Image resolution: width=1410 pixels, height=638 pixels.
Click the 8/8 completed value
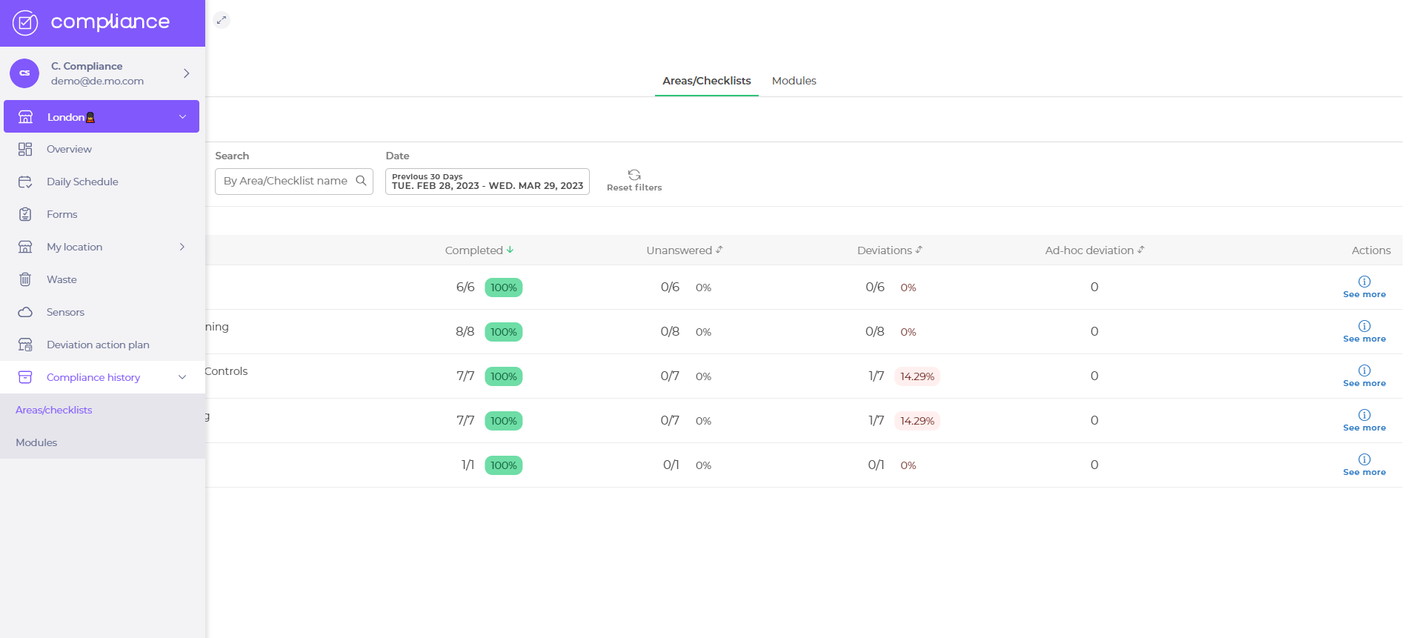coord(465,332)
